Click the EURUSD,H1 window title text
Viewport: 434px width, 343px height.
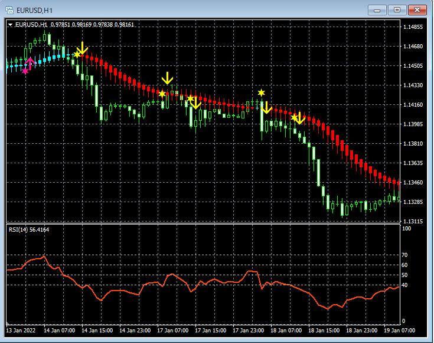tap(35, 11)
